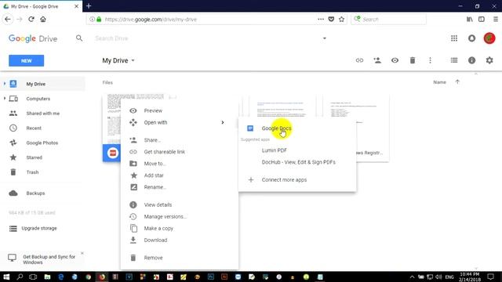Open Google Photos in the sidebar

(x=42, y=143)
